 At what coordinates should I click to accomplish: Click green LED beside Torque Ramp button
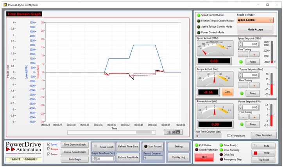coord(242,93)
